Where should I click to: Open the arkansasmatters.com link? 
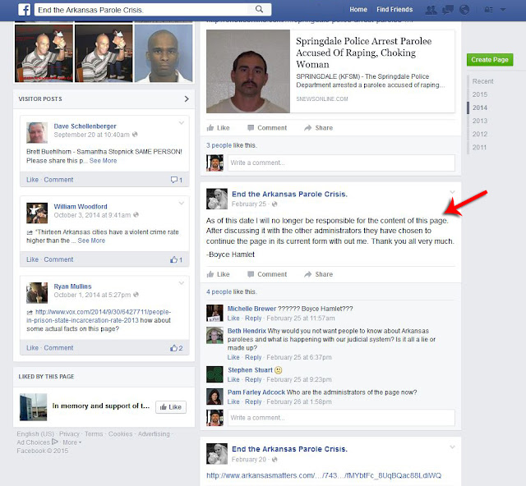[324, 475]
